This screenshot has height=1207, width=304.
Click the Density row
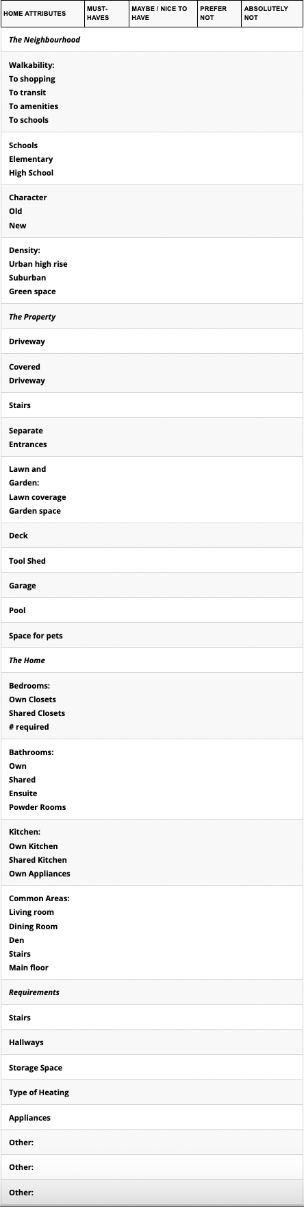[x=152, y=271]
